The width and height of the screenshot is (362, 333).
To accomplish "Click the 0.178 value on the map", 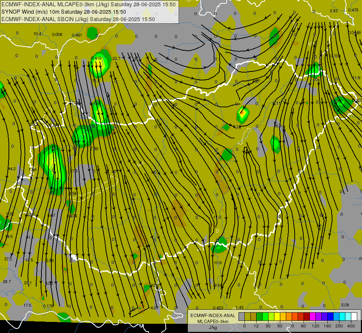I will [48, 306].
